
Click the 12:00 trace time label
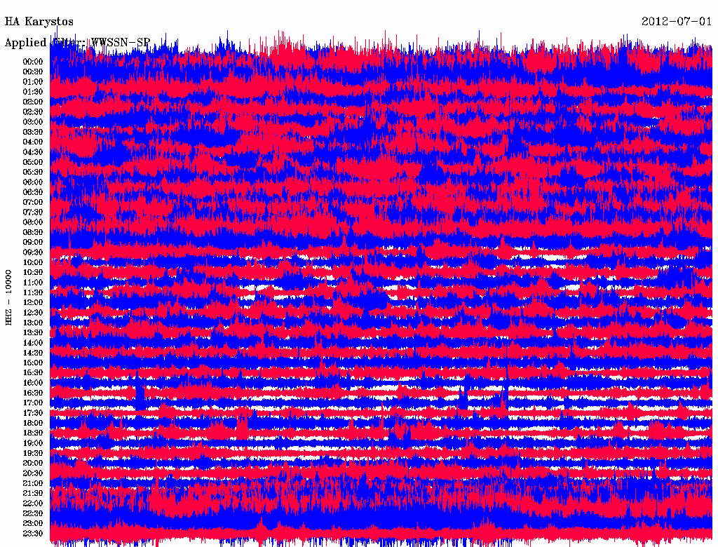coord(33,303)
